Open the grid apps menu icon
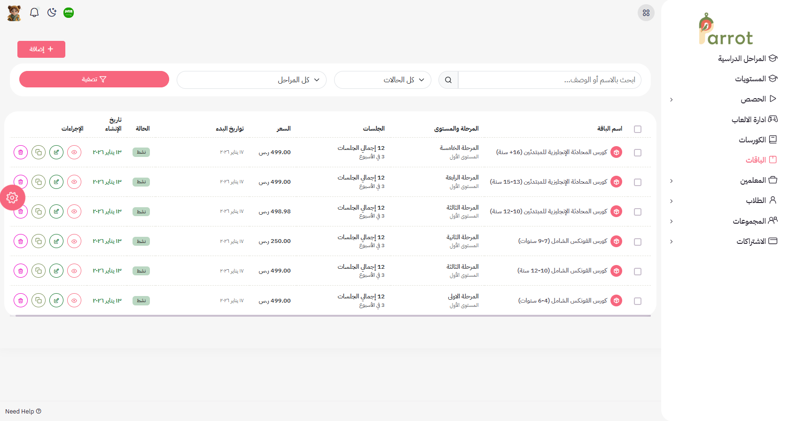789x421 pixels. pyautogui.click(x=646, y=13)
